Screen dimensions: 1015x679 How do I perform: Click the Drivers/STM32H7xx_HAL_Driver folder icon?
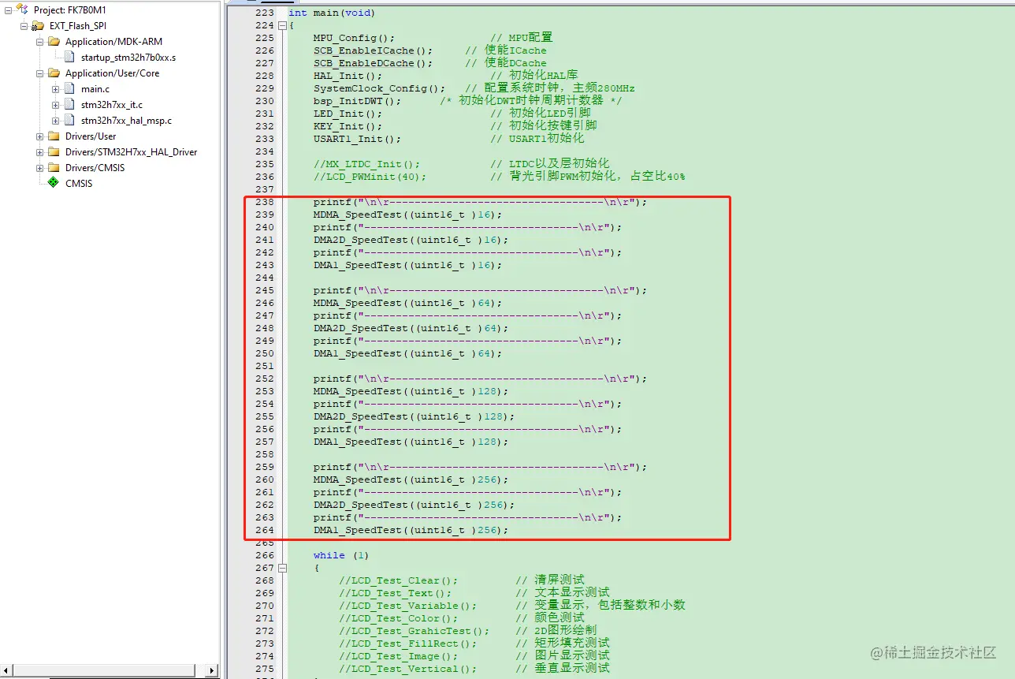pos(54,151)
